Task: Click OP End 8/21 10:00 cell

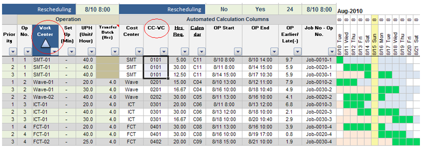Action: pyautogui.click(x=260, y=141)
